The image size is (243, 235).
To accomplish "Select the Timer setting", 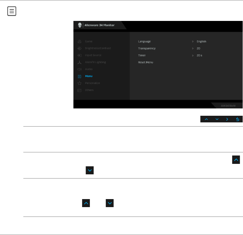I will (x=142, y=55).
